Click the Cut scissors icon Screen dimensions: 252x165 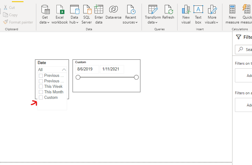coord(5,8)
